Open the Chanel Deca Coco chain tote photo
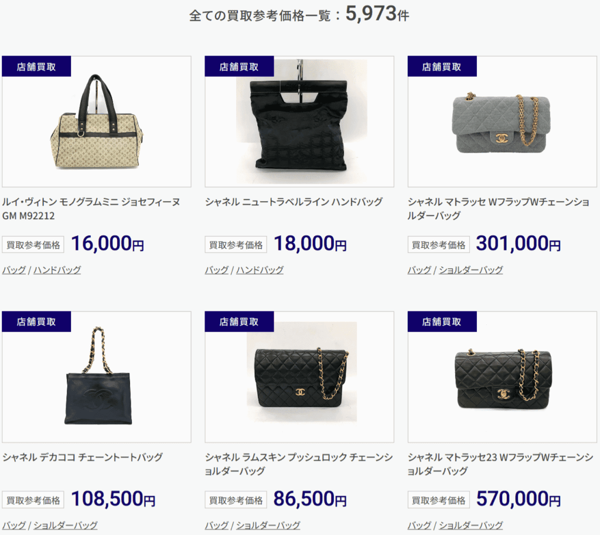 tap(97, 377)
